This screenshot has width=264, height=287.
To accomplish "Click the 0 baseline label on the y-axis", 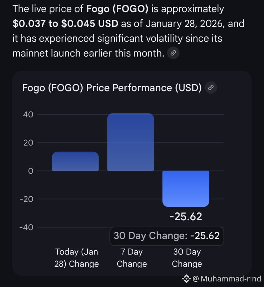I will pyautogui.click(x=31, y=171).
